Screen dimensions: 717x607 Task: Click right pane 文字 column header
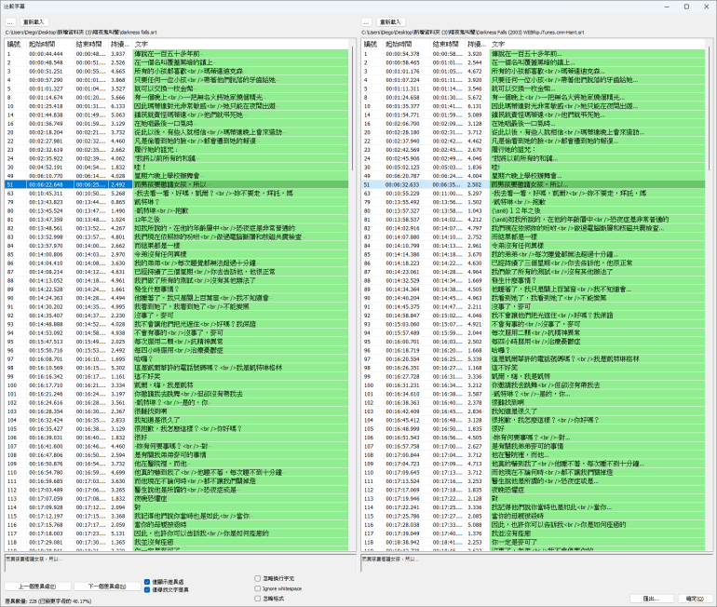[597, 45]
